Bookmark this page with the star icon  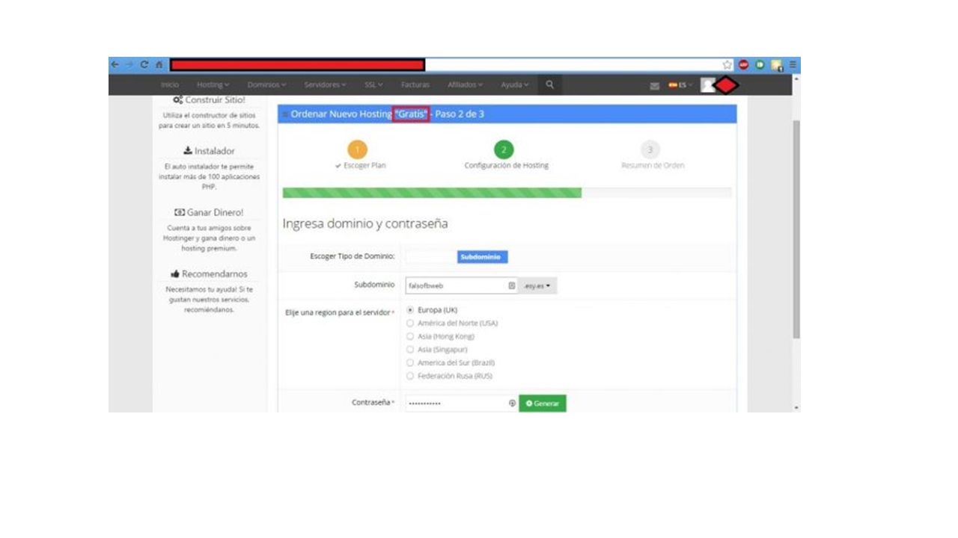(x=727, y=65)
